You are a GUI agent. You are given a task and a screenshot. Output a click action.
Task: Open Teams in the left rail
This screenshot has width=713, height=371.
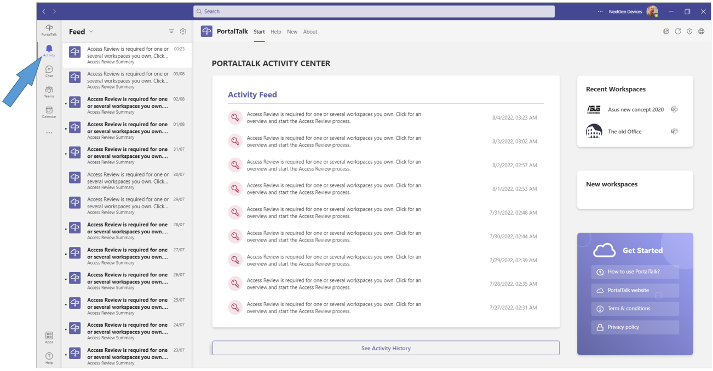(x=49, y=92)
